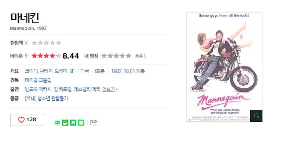Share to Naver Cafe coffee cup icon

(65, 123)
